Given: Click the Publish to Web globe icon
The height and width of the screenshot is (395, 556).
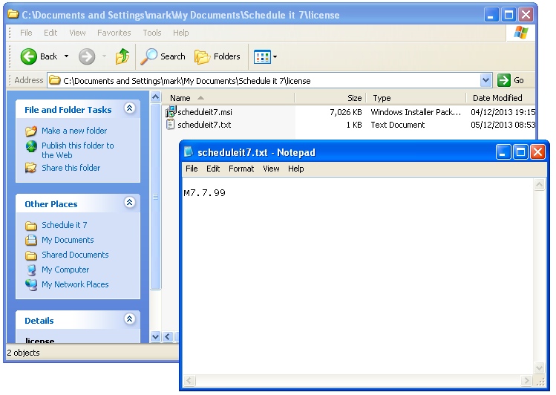Looking at the screenshot, I should coord(31,146).
